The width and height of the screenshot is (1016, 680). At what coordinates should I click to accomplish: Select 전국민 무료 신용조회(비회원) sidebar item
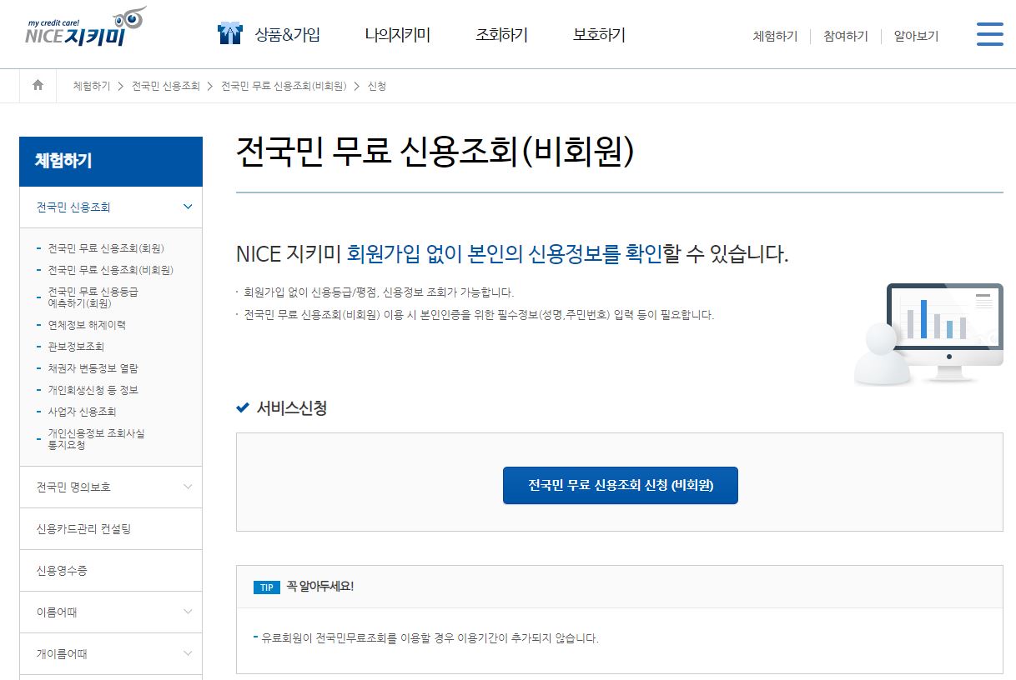tap(111, 270)
